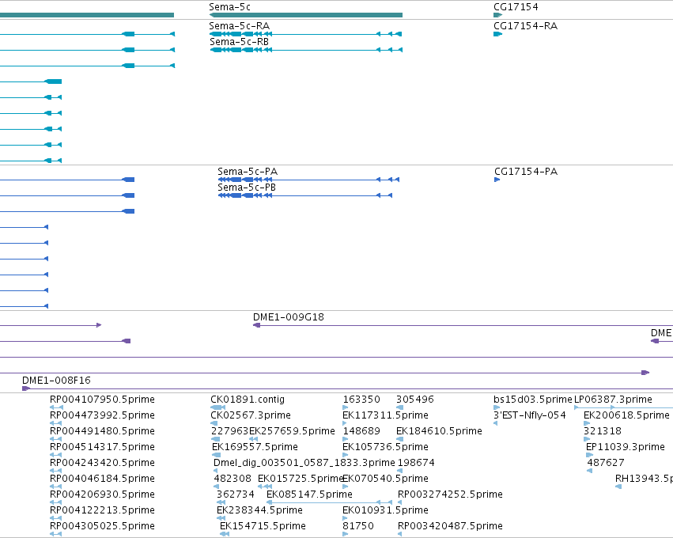Select the Sema-5c-RB transcript feature
This screenshot has width=673, height=538.
(x=306, y=50)
